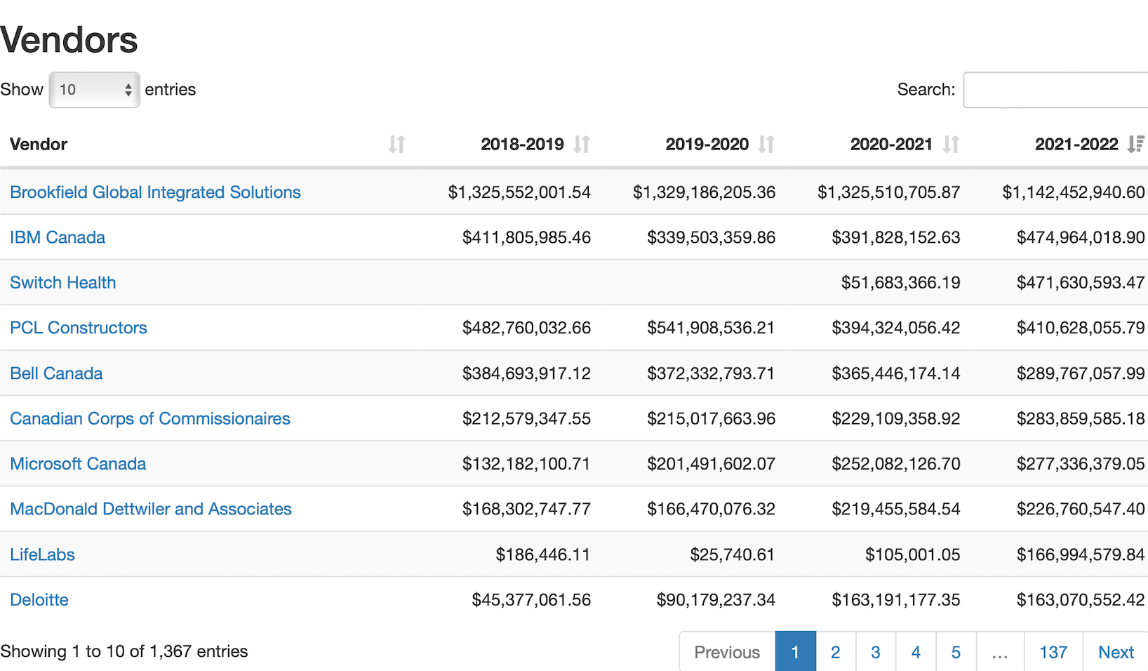Click the Previous pagination button
Screen dimensions: 1148x671
tap(727, 652)
